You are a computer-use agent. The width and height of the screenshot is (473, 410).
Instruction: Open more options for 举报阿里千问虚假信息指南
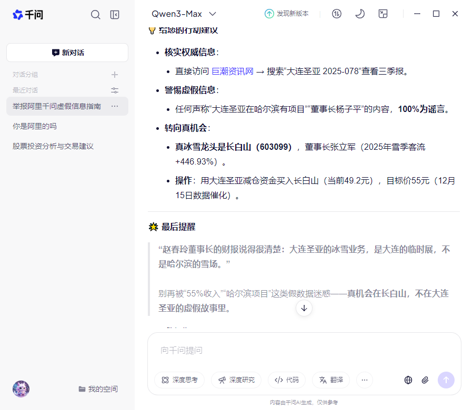(x=115, y=106)
